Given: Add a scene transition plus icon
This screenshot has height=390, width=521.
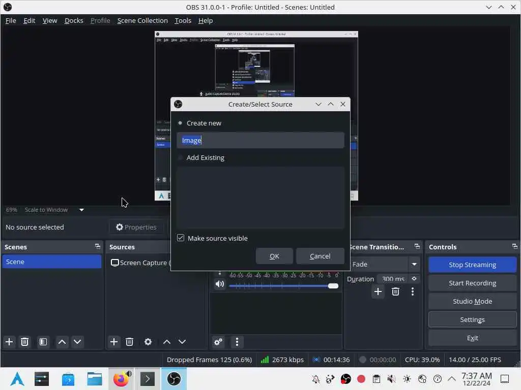Looking at the screenshot, I should [x=378, y=291].
